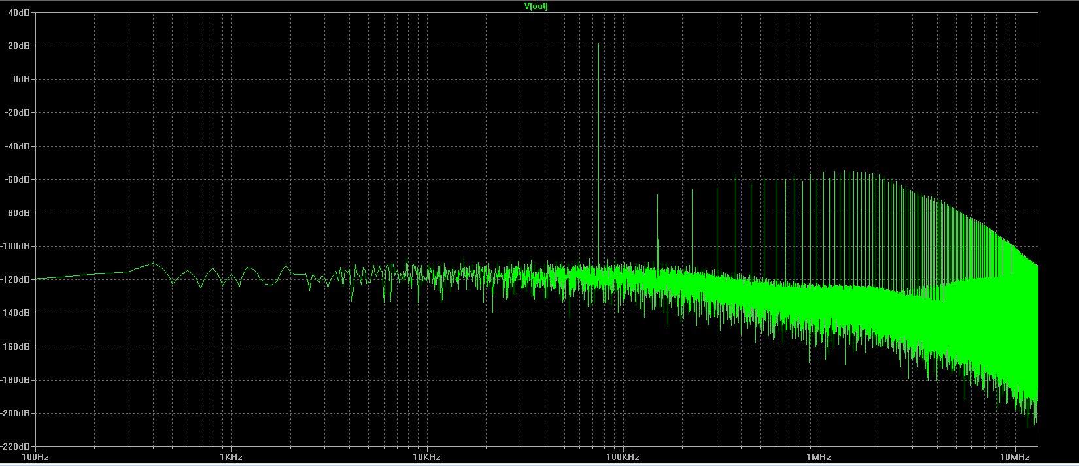Click the -20dB axis label
The image size is (1079, 466).
point(18,113)
